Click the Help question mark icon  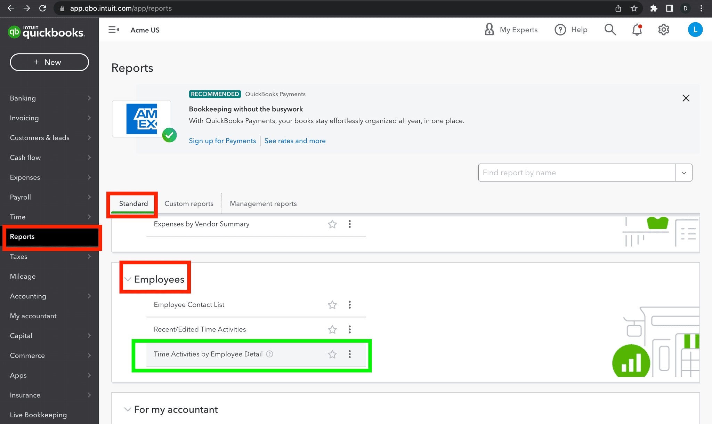560,30
